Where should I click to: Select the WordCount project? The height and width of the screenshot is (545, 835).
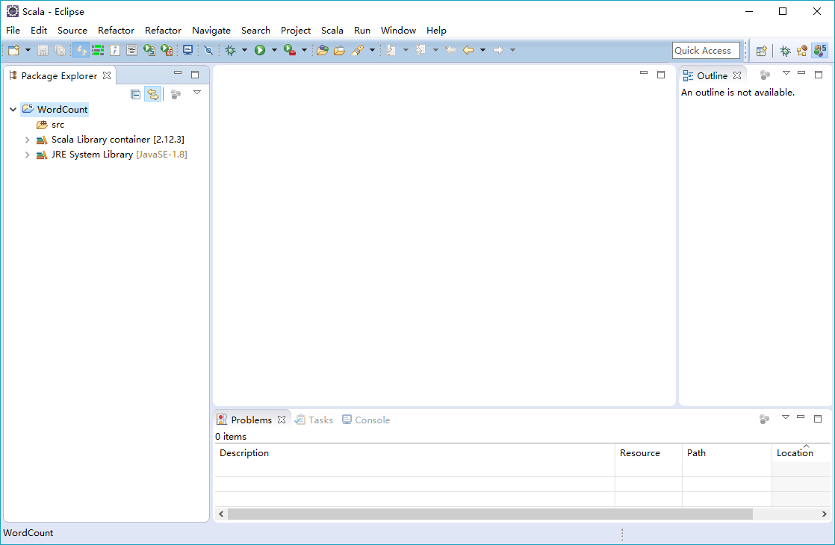pyautogui.click(x=55, y=109)
